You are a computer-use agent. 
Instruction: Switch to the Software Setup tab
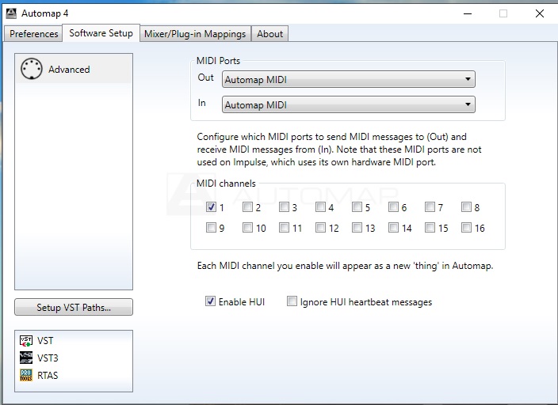tap(101, 33)
